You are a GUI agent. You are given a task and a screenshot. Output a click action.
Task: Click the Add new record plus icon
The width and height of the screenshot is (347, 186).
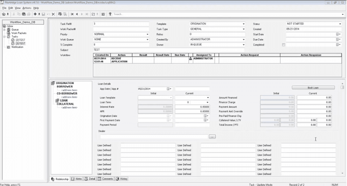click(35, 14)
